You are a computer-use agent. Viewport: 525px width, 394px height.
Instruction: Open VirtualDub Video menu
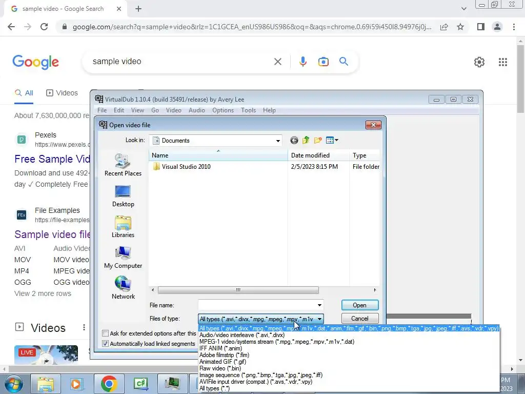(x=173, y=110)
